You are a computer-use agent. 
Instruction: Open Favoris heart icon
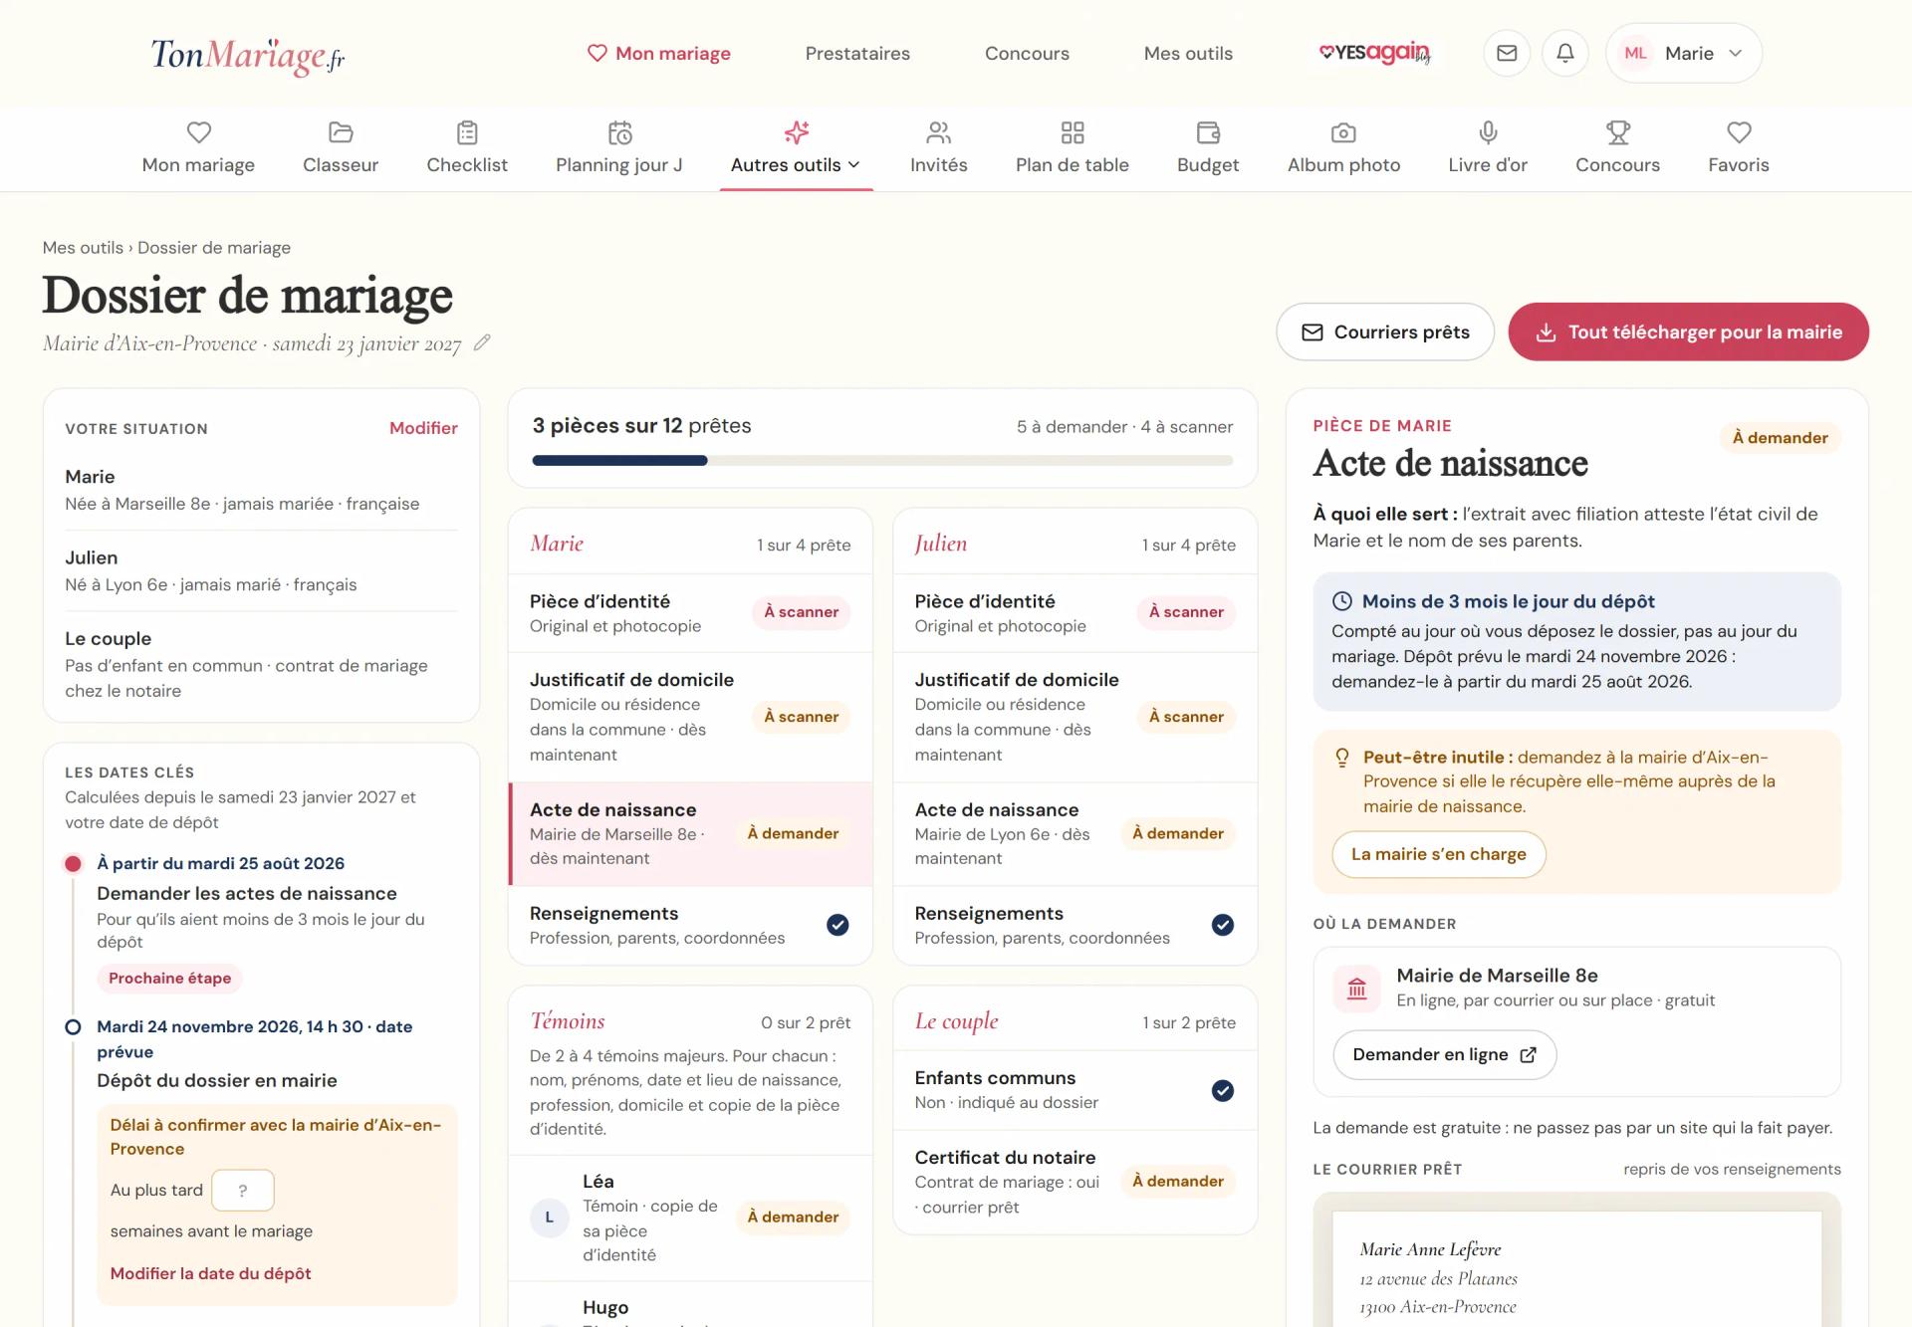click(1739, 132)
